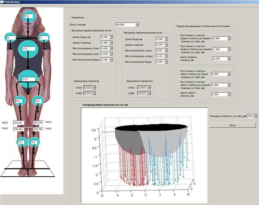Click the MainWindow title bar text
Viewport: 259px width, 205px height.
click(12, 2)
